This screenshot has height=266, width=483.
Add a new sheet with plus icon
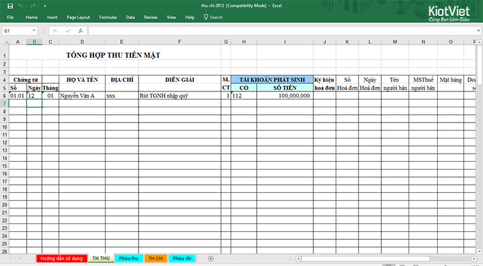pos(211,258)
